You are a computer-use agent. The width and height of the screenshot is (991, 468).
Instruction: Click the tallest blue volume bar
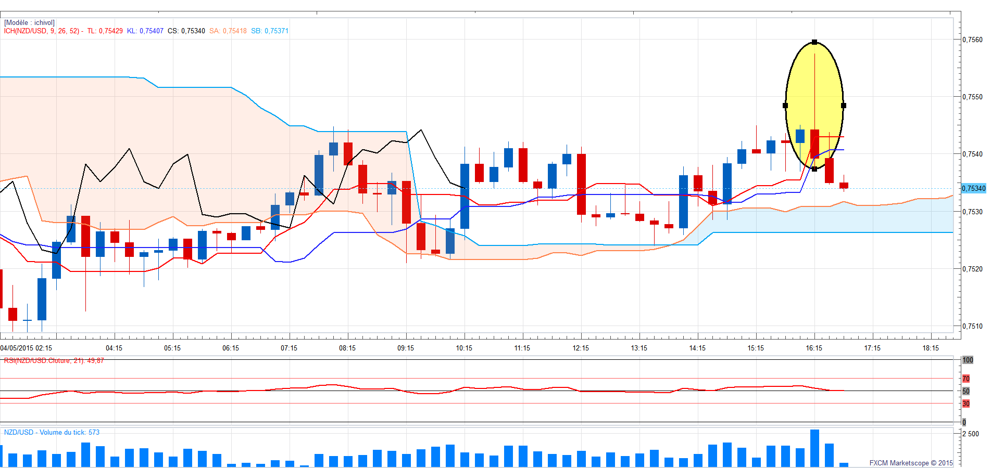coord(814,448)
